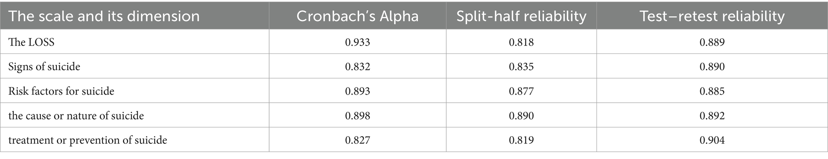Click the 0.892 test-retest cell
Image resolution: width=828 pixels, height=159 pixels.
(712, 116)
